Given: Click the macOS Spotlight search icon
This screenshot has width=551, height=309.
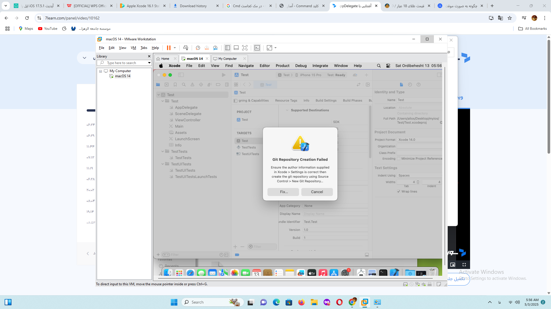Looking at the screenshot, I should click(x=379, y=66).
